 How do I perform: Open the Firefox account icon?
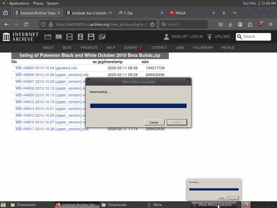coord(240,24)
